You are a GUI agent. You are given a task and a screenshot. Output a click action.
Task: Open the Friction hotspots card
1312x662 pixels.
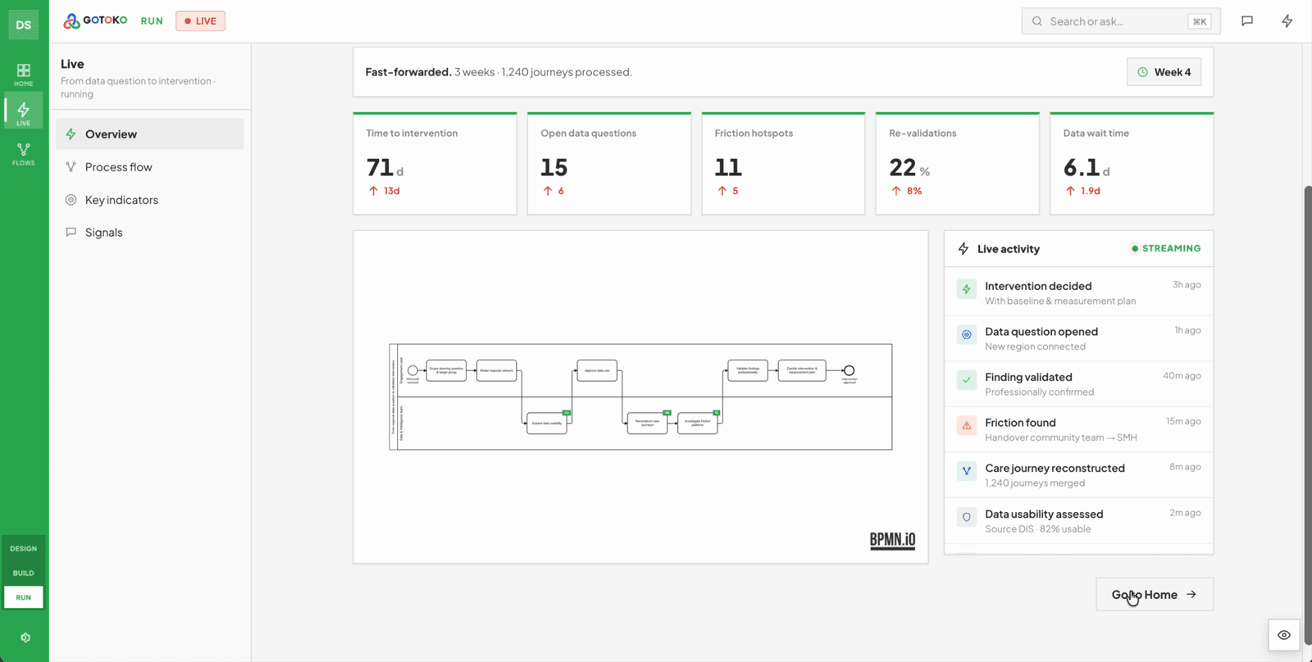click(x=783, y=164)
